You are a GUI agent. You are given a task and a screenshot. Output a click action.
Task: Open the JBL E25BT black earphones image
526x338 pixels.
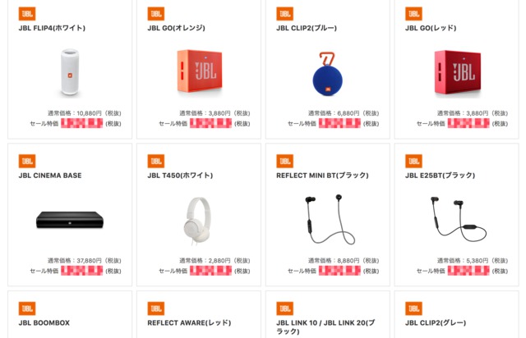click(x=459, y=219)
